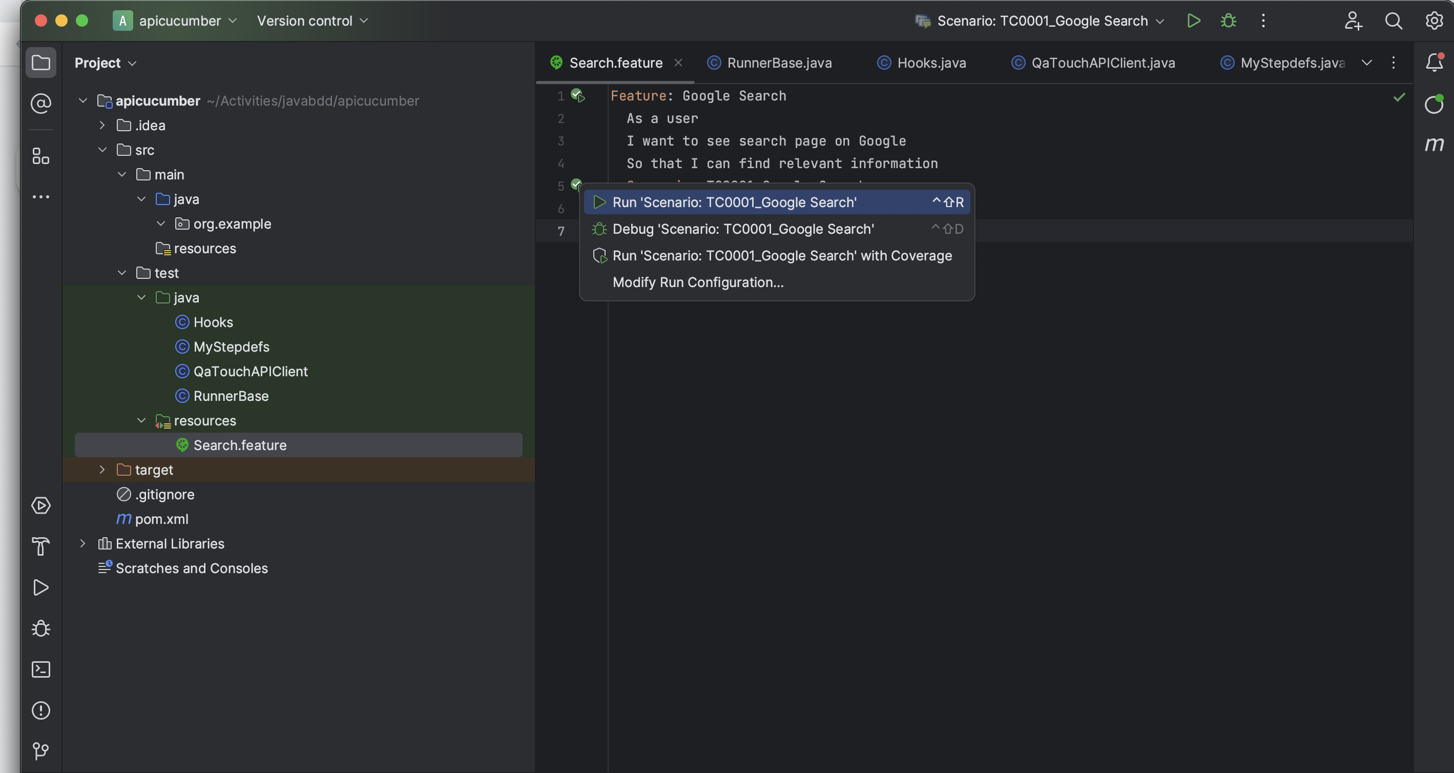Viewport: 1454px width, 773px height.
Task: Collapse the org.example package
Action: click(x=161, y=223)
